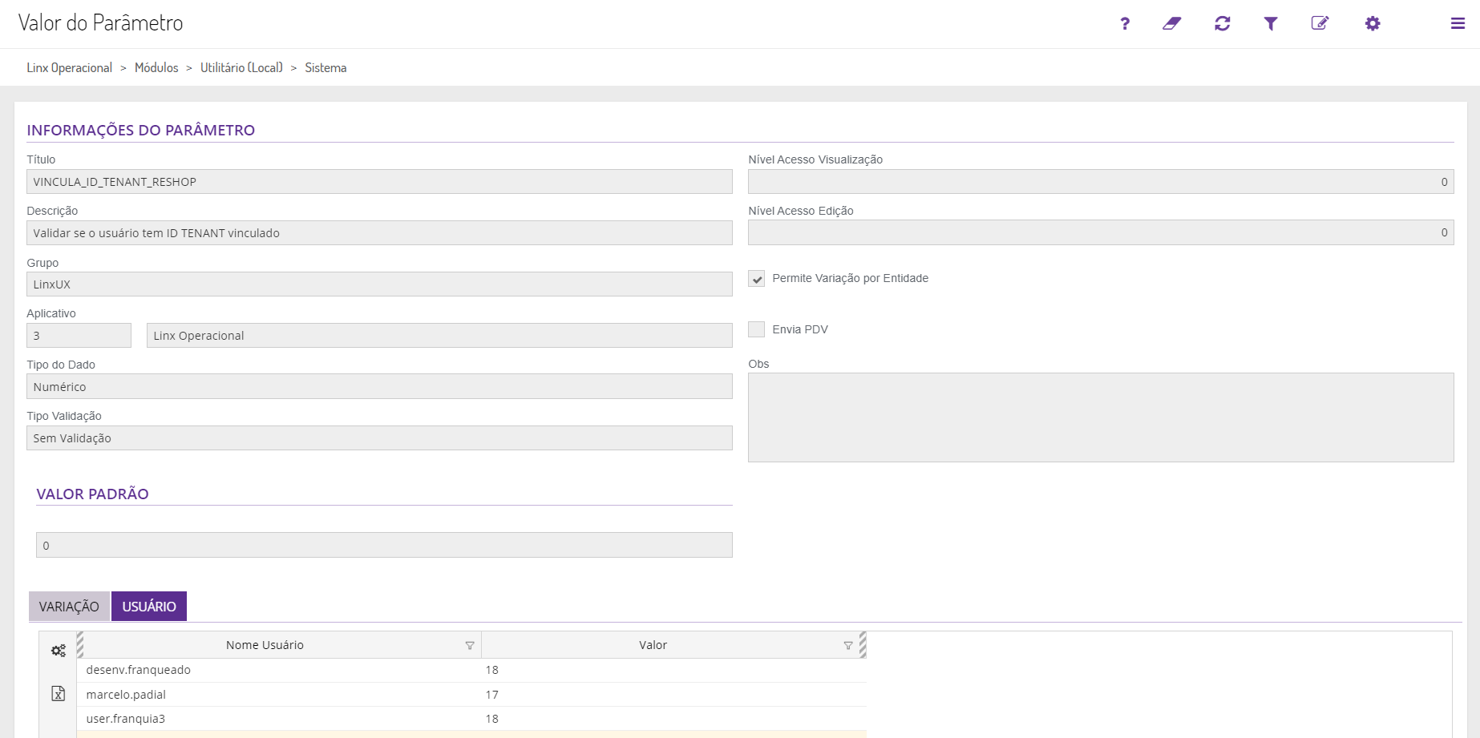Open the help question mark icon
This screenshot has height=738, width=1480.
(x=1125, y=24)
